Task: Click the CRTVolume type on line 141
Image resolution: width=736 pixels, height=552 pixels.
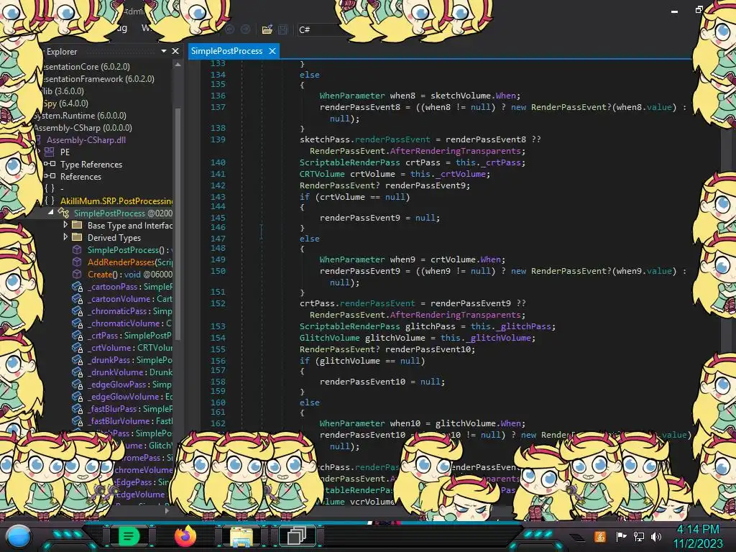Action: pos(322,174)
